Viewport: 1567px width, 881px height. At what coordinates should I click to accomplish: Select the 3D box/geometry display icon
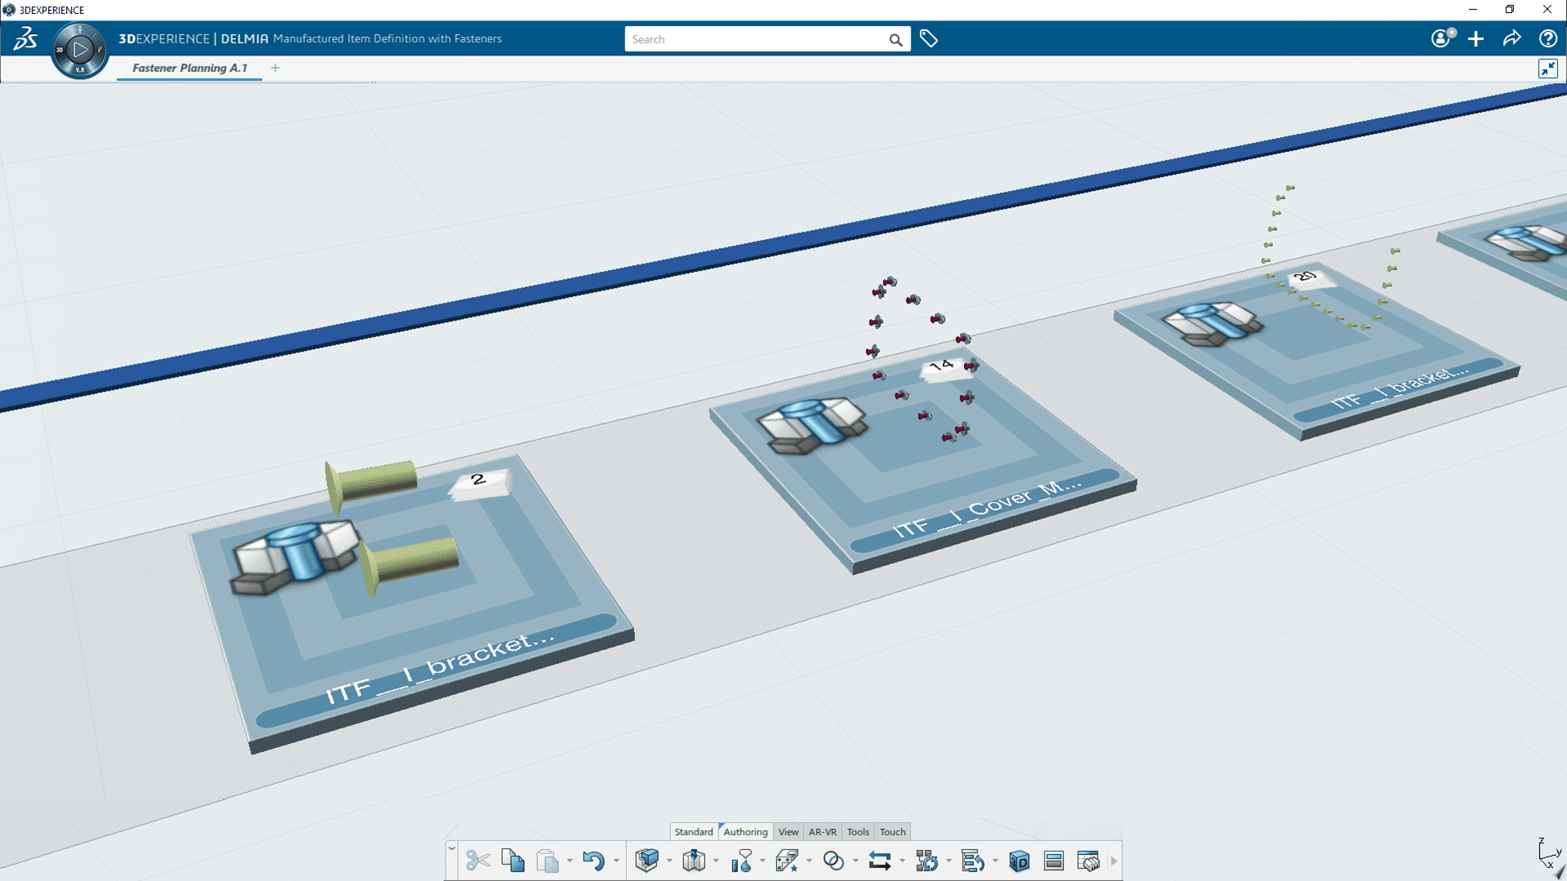[1018, 861]
